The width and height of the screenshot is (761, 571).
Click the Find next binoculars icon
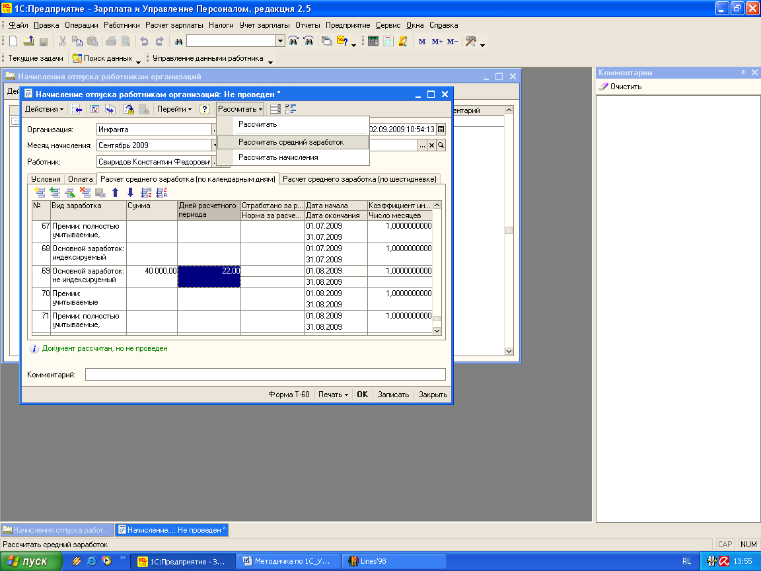[x=293, y=41]
